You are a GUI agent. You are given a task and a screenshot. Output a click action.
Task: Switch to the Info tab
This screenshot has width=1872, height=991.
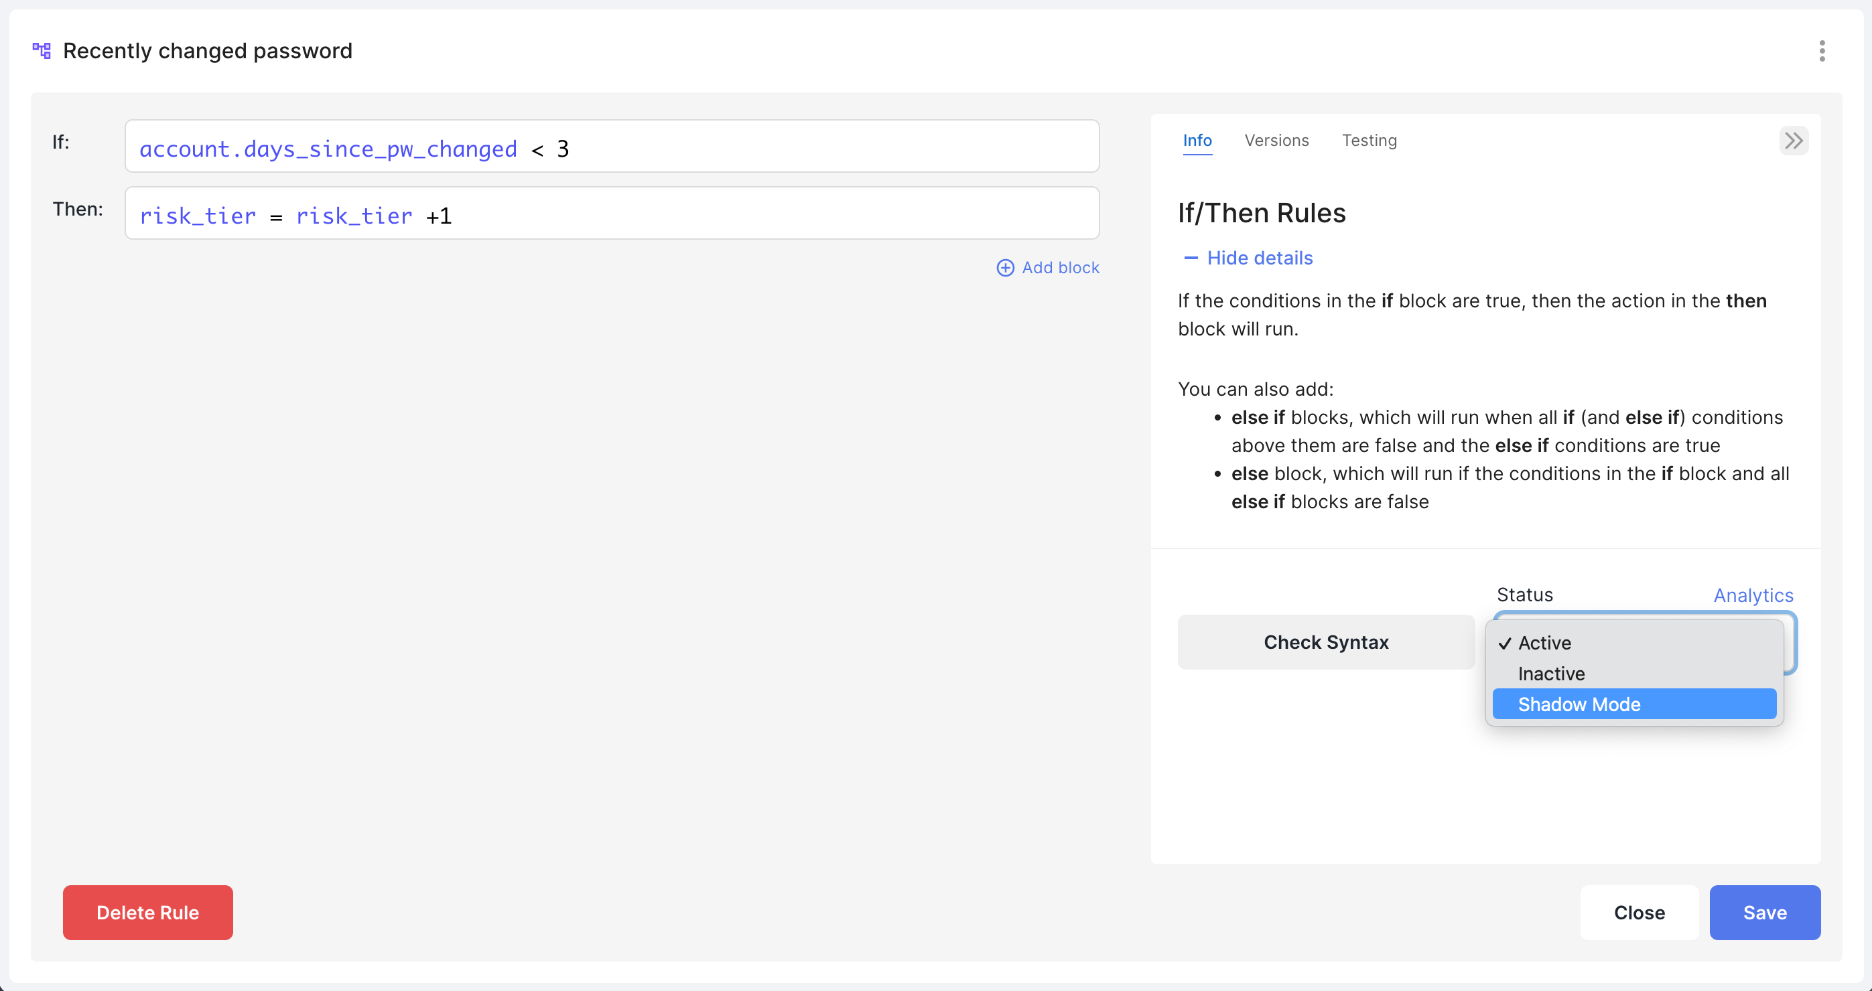tap(1197, 140)
